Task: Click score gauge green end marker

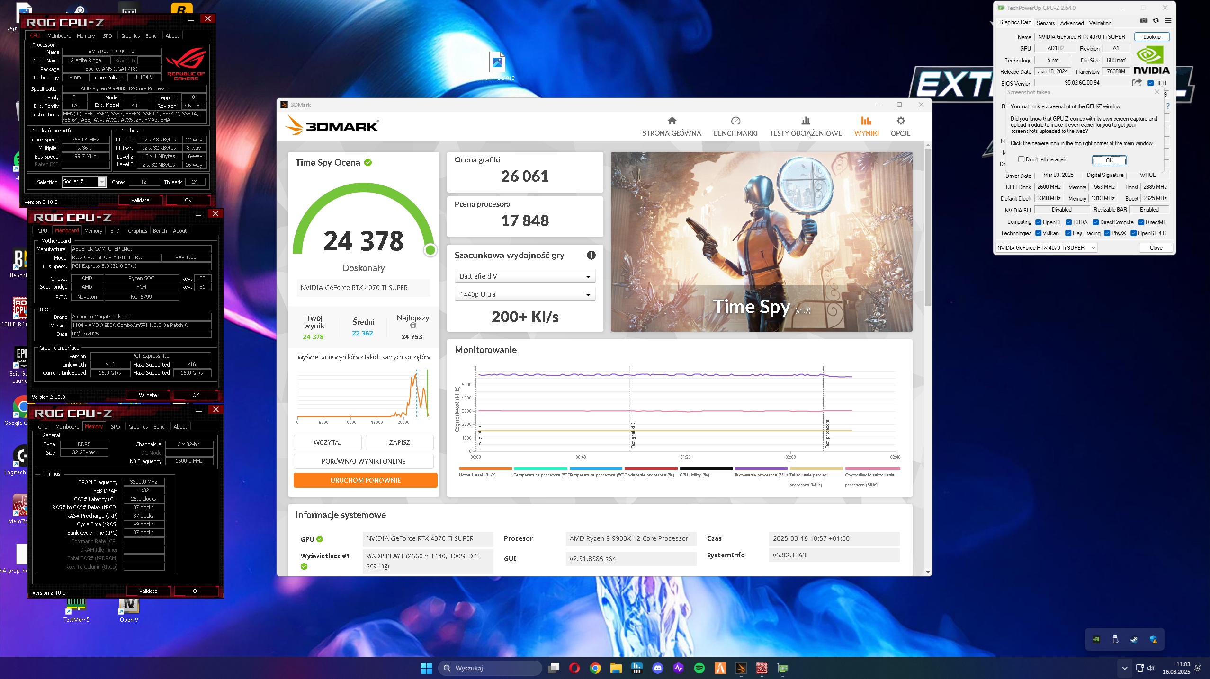Action: point(430,250)
